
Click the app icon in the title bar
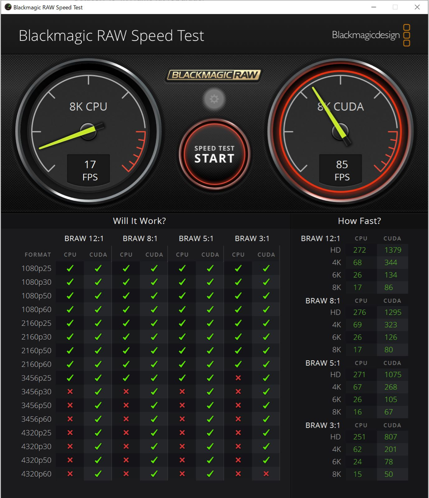point(8,7)
